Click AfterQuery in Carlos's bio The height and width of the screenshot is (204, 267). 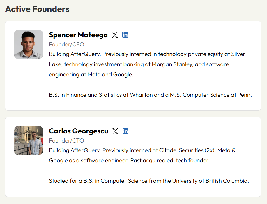(86, 150)
